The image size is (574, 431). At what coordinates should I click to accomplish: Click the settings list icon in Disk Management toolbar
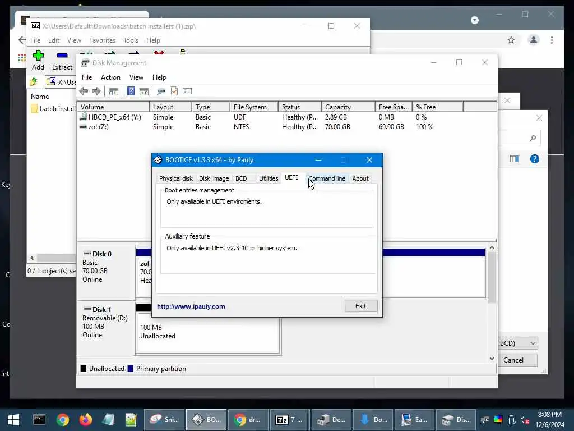coord(187,91)
